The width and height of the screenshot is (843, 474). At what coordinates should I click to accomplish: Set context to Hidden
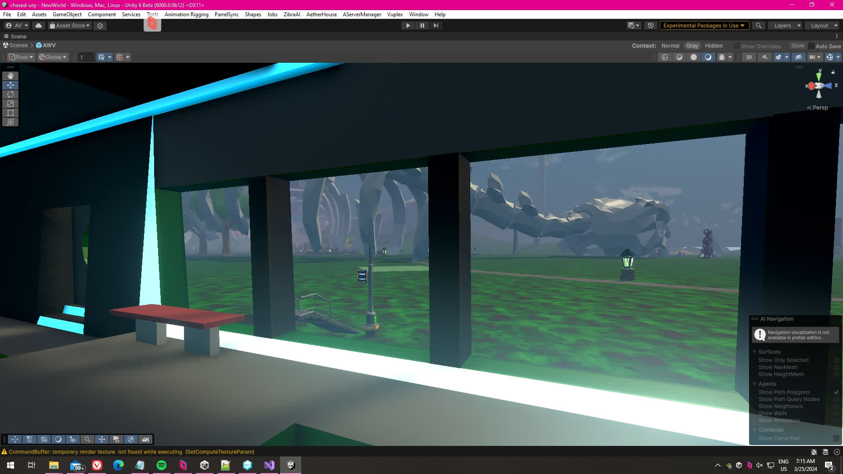click(x=713, y=46)
